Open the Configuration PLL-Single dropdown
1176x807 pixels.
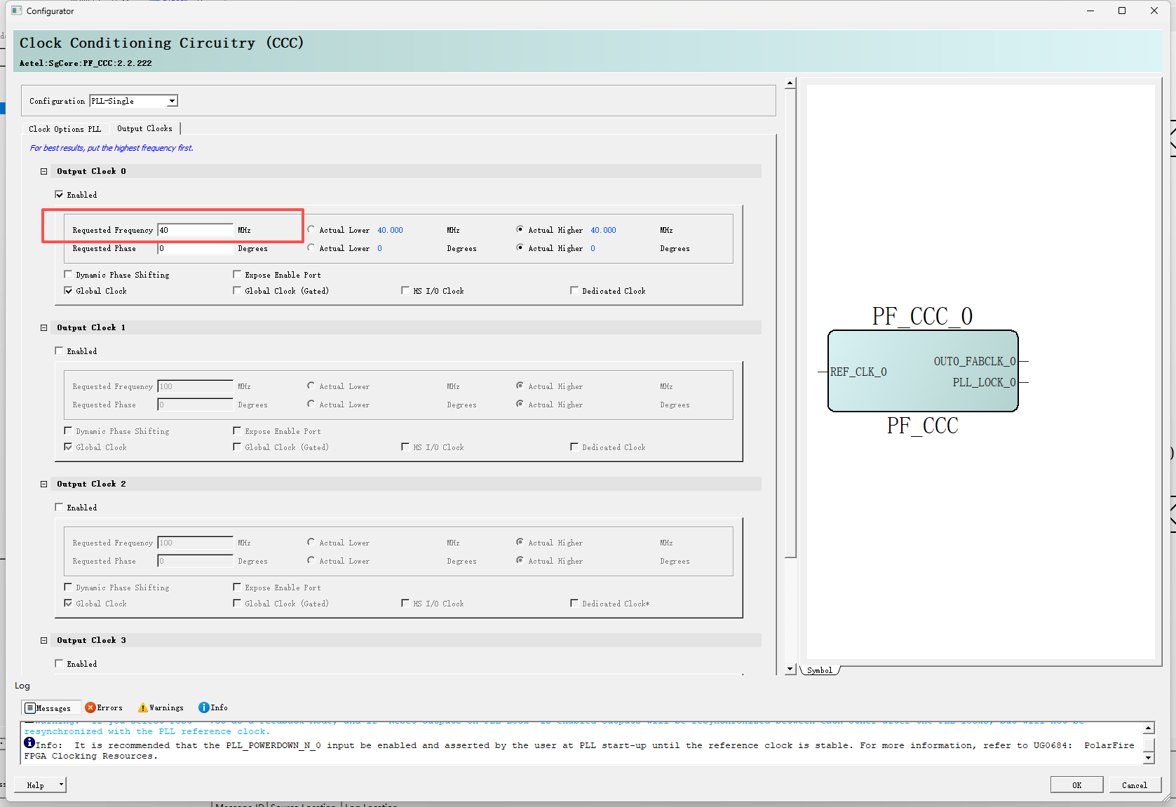(x=172, y=101)
